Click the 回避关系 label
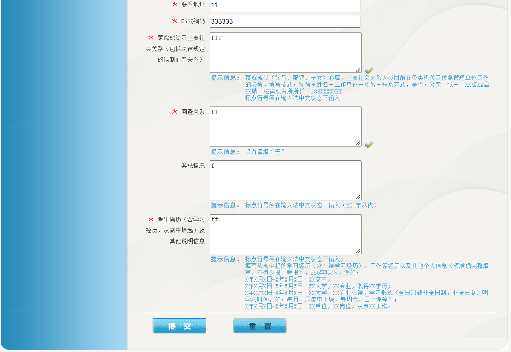Image resolution: width=511 pixels, height=352 pixels. pos(193,112)
